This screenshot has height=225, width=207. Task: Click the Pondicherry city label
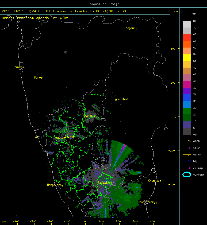point(147,202)
